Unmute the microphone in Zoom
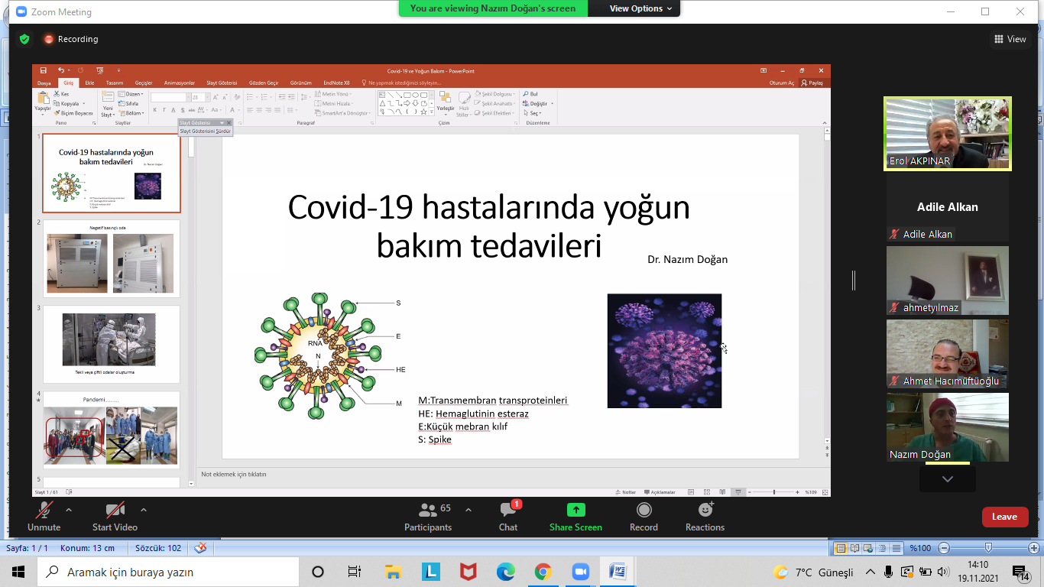The width and height of the screenshot is (1044, 587). [x=44, y=517]
